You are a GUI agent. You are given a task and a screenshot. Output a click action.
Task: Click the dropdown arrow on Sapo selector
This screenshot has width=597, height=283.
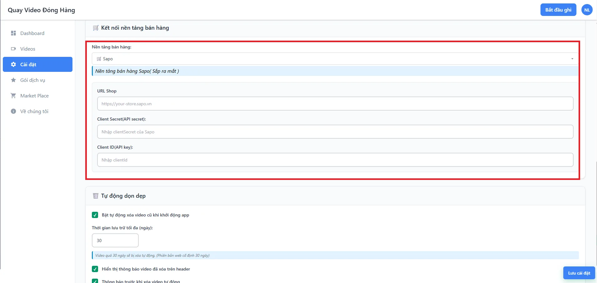click(x=572, y=59)
